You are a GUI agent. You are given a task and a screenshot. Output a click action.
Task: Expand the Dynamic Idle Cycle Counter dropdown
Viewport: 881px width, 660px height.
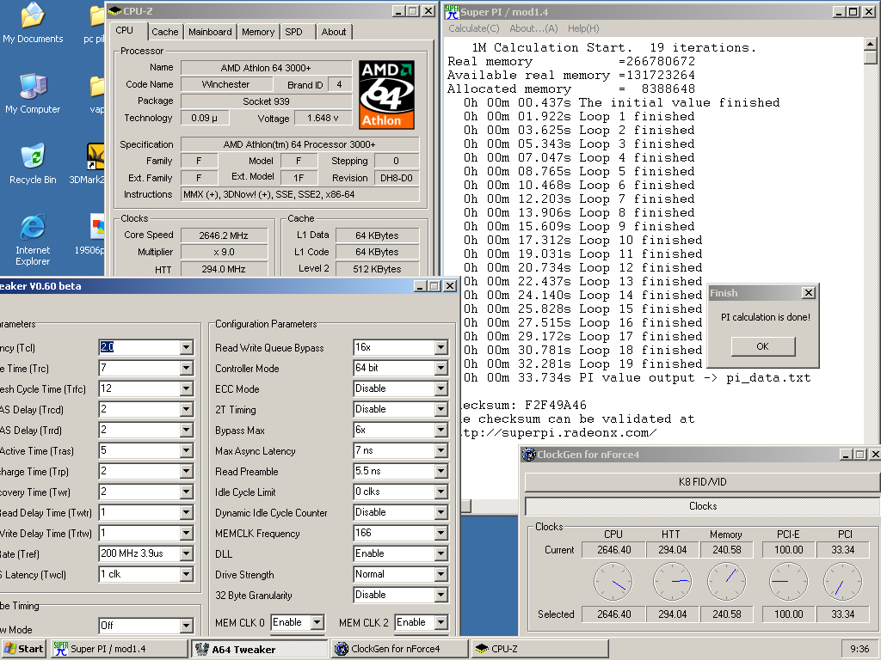coord(441,512)
